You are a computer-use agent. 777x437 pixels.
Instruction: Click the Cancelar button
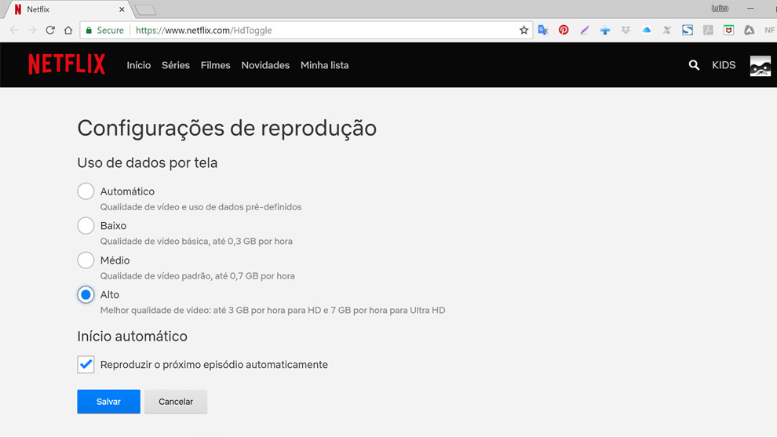[176, 402]
